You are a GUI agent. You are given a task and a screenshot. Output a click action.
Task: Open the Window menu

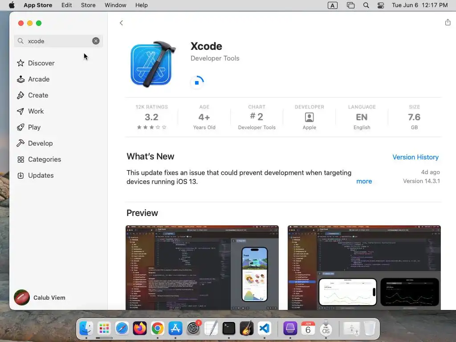click(x=115, y=5)
